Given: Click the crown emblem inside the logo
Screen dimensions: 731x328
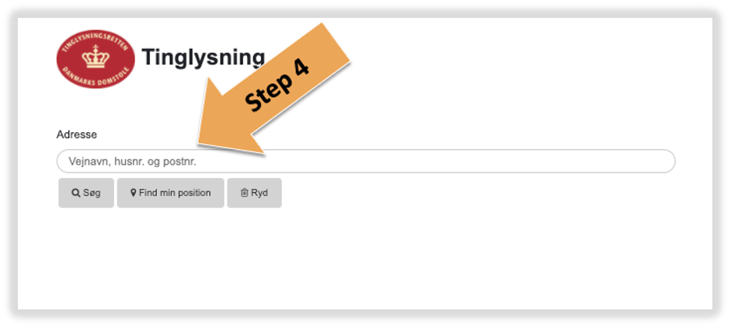Looking at the screenshot, I should click(96, 57).
